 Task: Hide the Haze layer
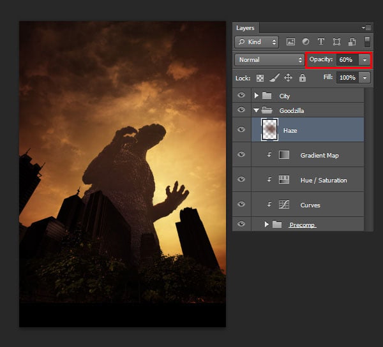pos(241,129)
